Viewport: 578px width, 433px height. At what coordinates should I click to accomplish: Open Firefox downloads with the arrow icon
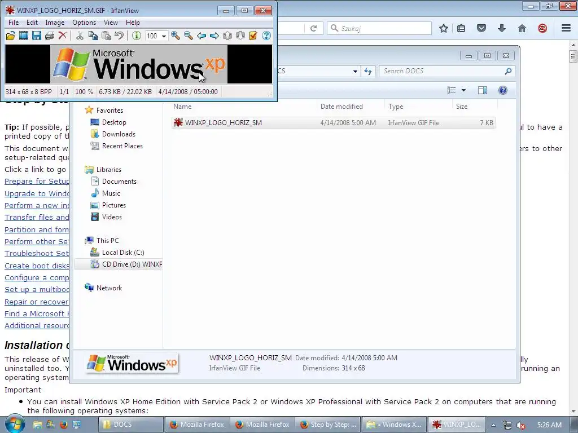tap(502, 28)
